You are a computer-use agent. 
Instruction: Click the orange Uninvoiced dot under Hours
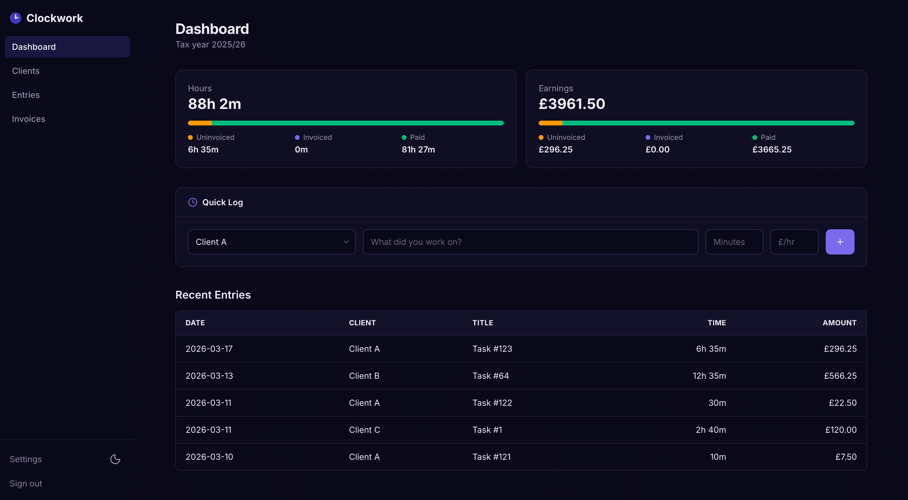[x=190, y=137]
